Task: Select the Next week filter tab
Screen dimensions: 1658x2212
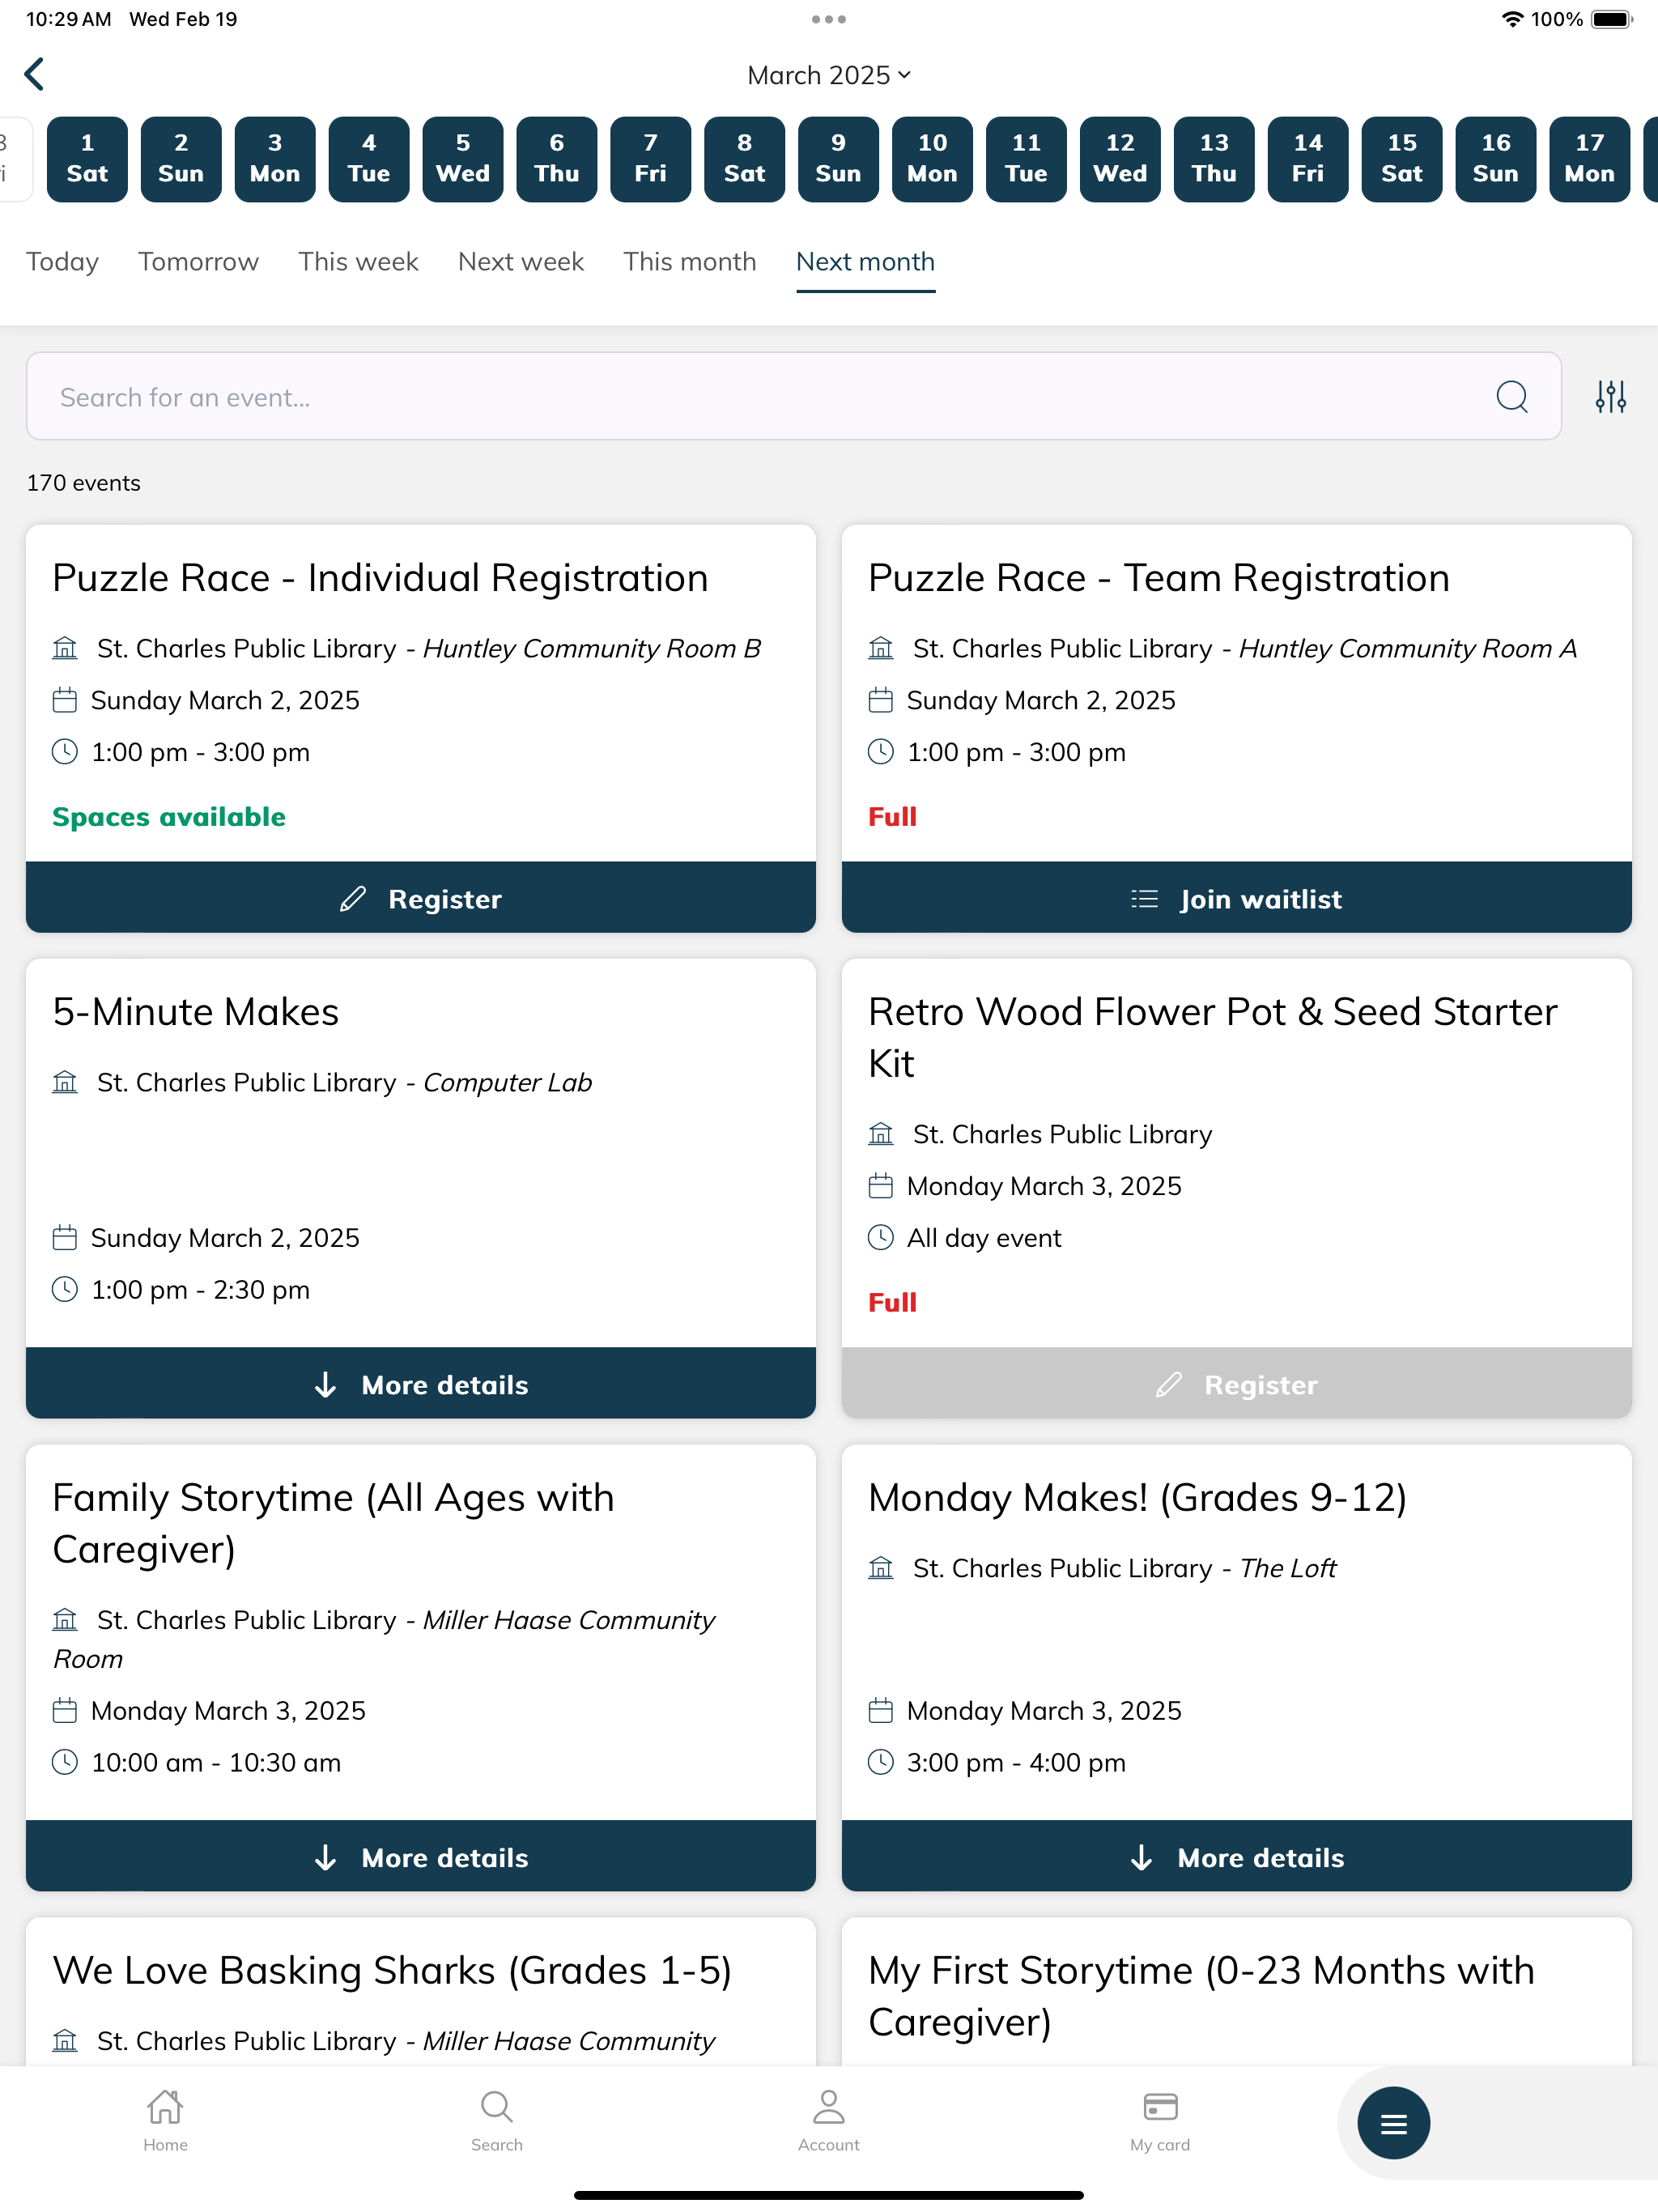Action: [x=521, y=262]
